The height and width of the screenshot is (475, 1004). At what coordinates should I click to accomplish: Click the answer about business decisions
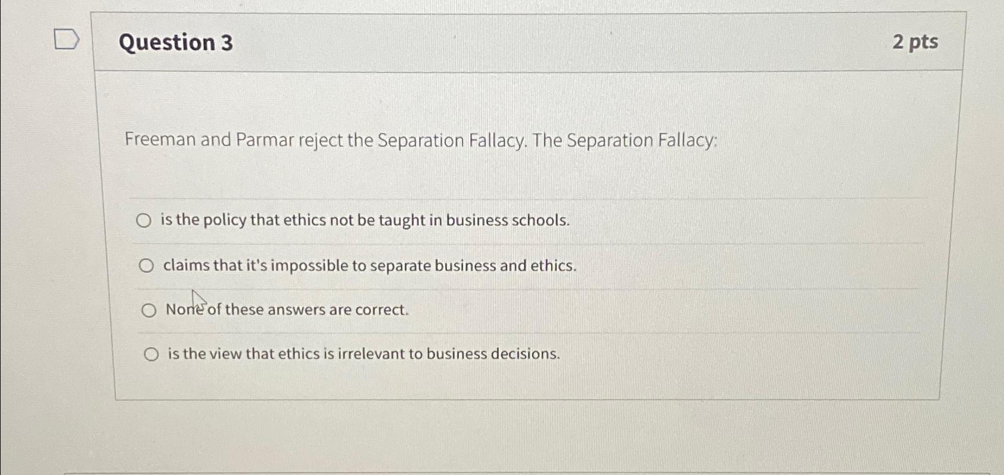(362, 354)
